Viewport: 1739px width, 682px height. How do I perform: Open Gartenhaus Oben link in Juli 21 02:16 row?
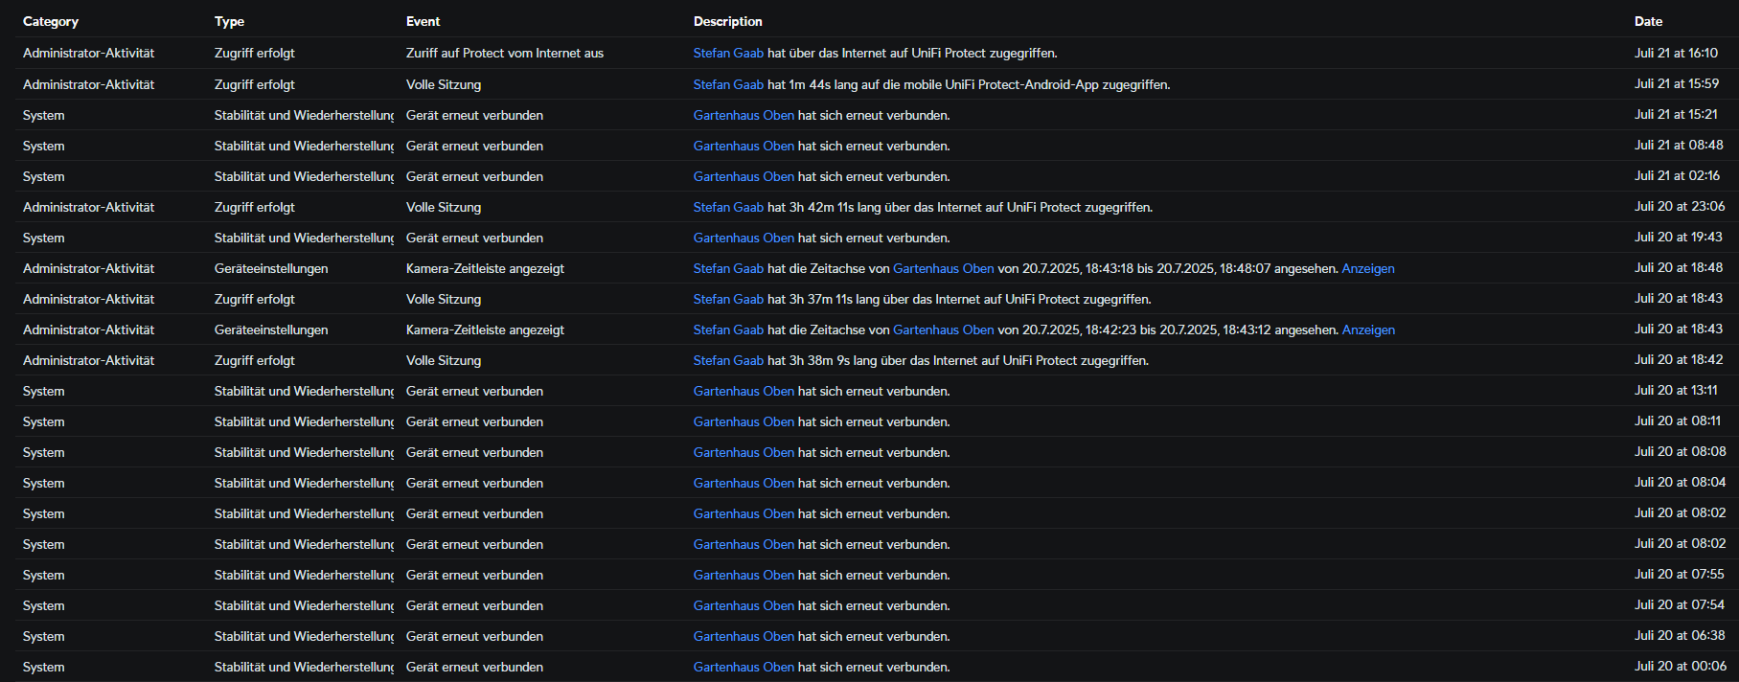[744, 176]
